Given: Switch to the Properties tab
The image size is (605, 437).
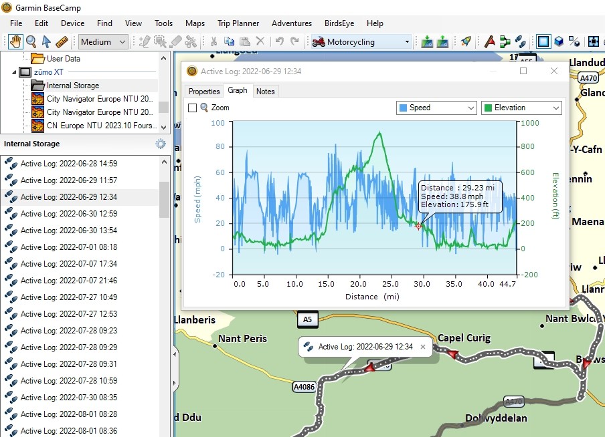Looking at the screenshot, I should (x=204, y=92).
